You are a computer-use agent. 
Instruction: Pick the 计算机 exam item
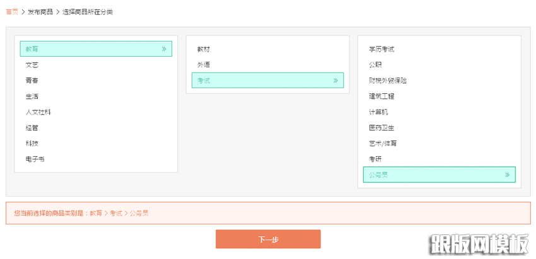click(x=378, y=112)
